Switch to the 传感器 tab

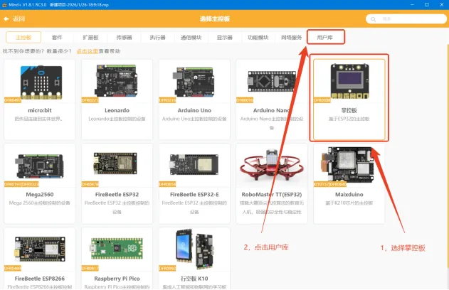[124, 38]
